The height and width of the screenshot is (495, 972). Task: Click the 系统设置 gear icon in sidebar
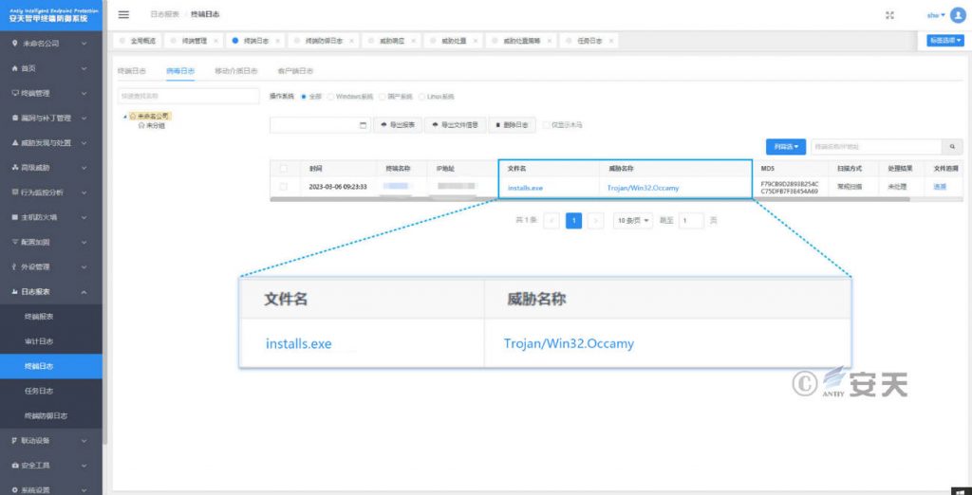tap(15, 490)
